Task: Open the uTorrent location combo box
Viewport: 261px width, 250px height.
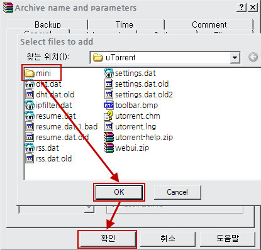Action: pos(165,57)
